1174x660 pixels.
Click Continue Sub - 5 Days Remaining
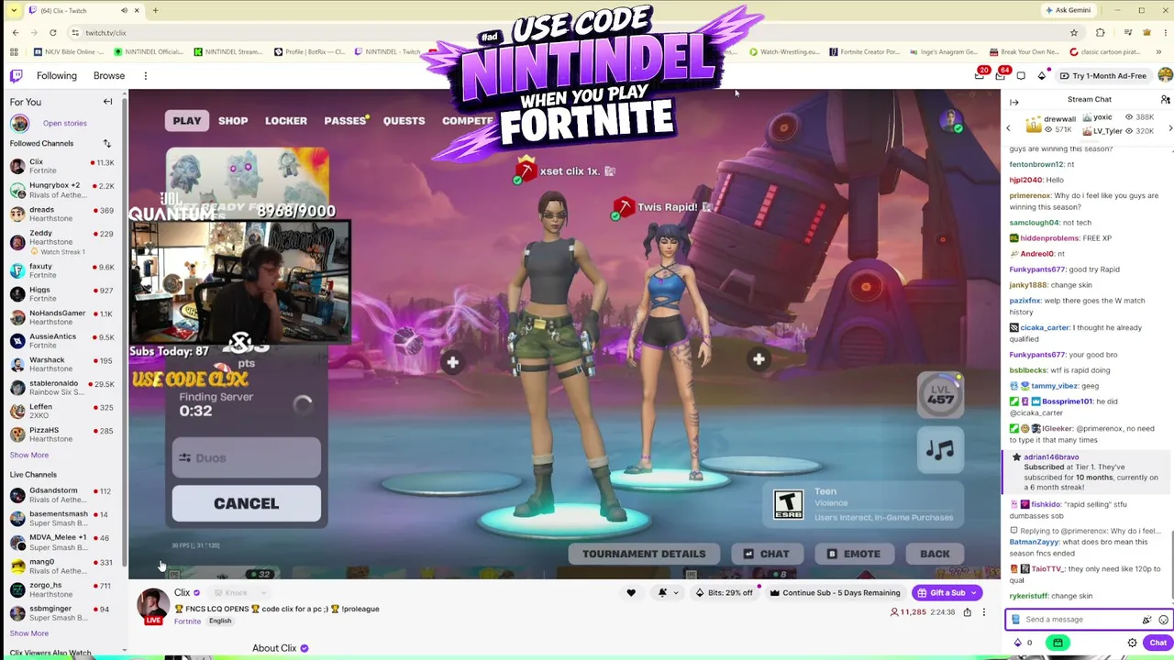point(835,593)
